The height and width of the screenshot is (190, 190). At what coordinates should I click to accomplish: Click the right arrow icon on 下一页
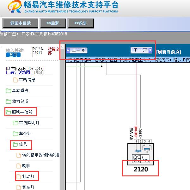150,50
